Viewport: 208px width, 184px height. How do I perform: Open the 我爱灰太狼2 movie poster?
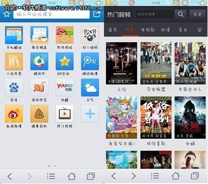121,117
